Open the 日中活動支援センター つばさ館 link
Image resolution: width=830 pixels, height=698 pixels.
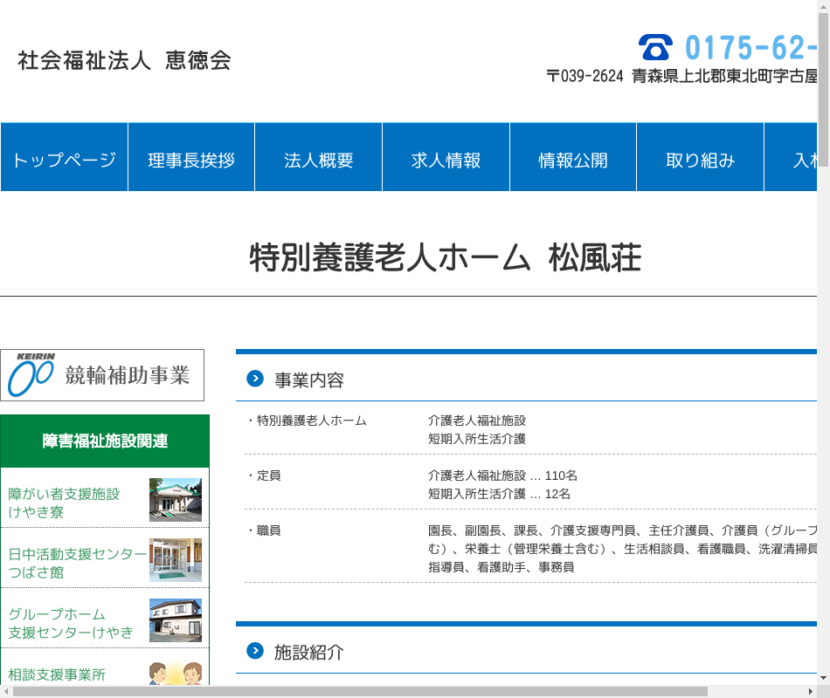coord(77,563)
